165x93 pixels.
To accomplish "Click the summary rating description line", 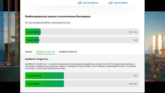I will [48, 23].
